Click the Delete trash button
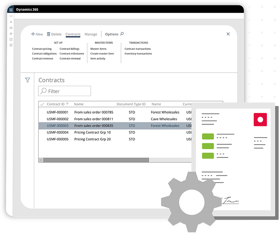The height and width of the screenshot is (234, 280). point(54,34)
